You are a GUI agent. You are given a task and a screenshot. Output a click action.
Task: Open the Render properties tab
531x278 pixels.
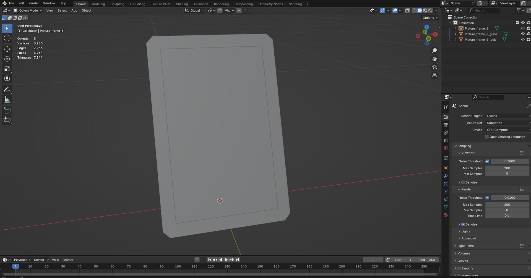point(446,117)
